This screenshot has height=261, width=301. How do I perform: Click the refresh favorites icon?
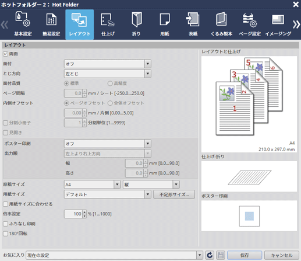pyautogui.click(x=210, y=255)
